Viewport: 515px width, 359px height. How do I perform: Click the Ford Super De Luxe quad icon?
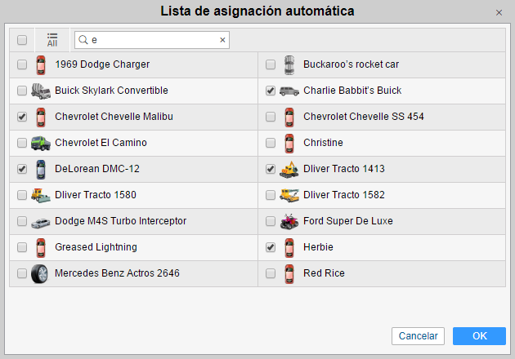tap(289, 221)
